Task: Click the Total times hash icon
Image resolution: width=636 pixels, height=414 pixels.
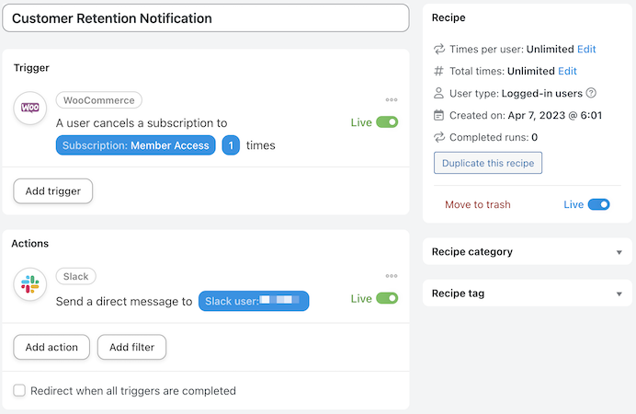Action: (x=439, y=71)
